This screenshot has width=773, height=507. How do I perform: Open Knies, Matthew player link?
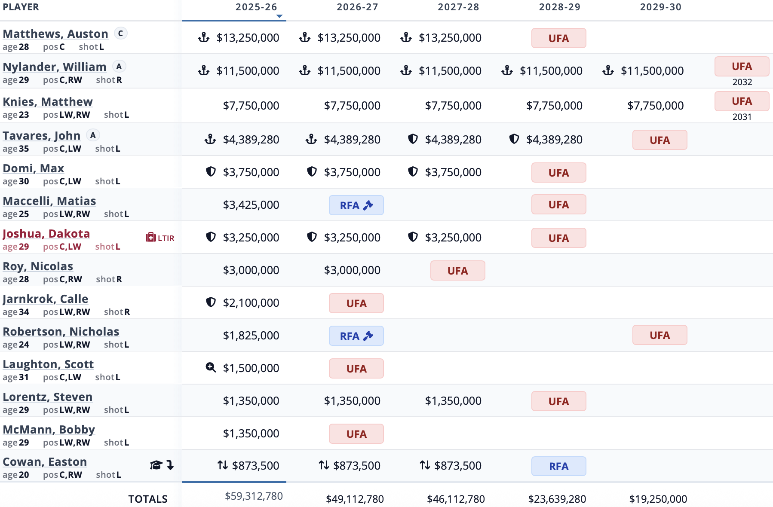click(x=48, y=102)
